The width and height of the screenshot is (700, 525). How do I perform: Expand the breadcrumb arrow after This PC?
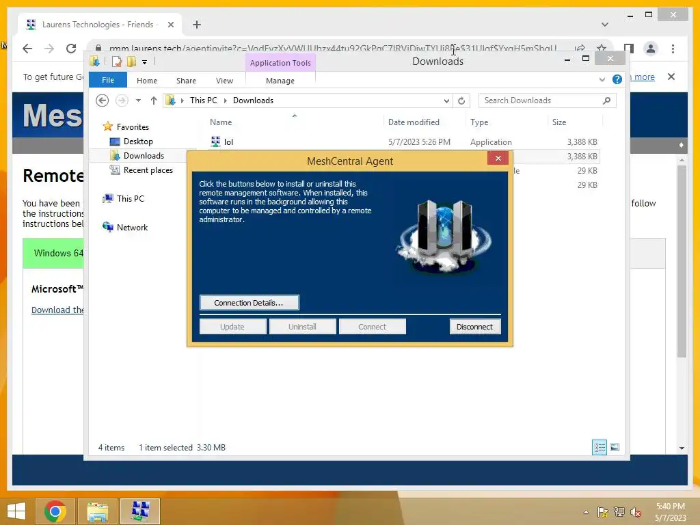(225, 101)
